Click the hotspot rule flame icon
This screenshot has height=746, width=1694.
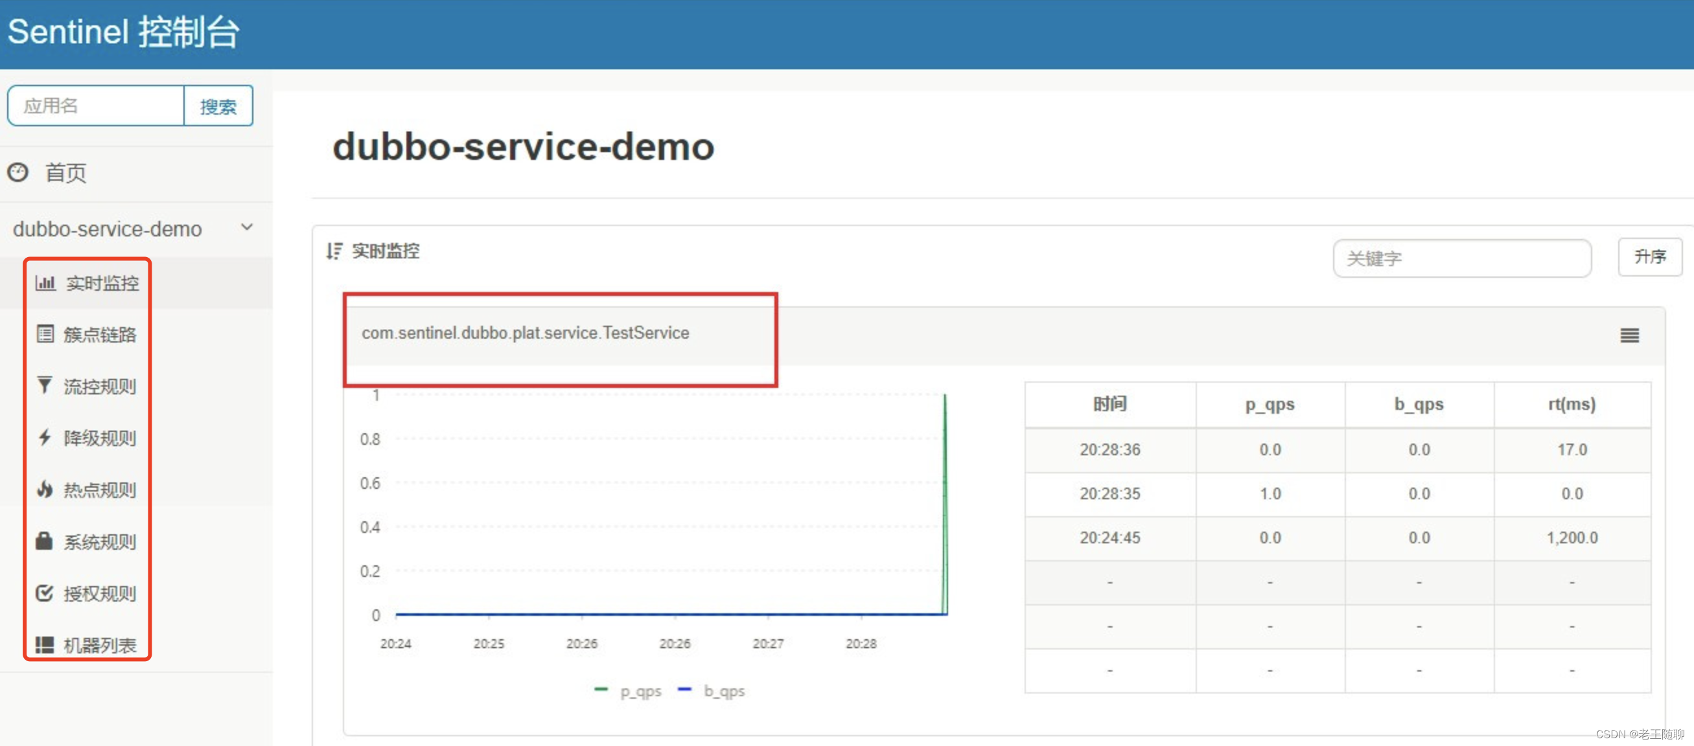pyautogui.click(x=44, y=489)
